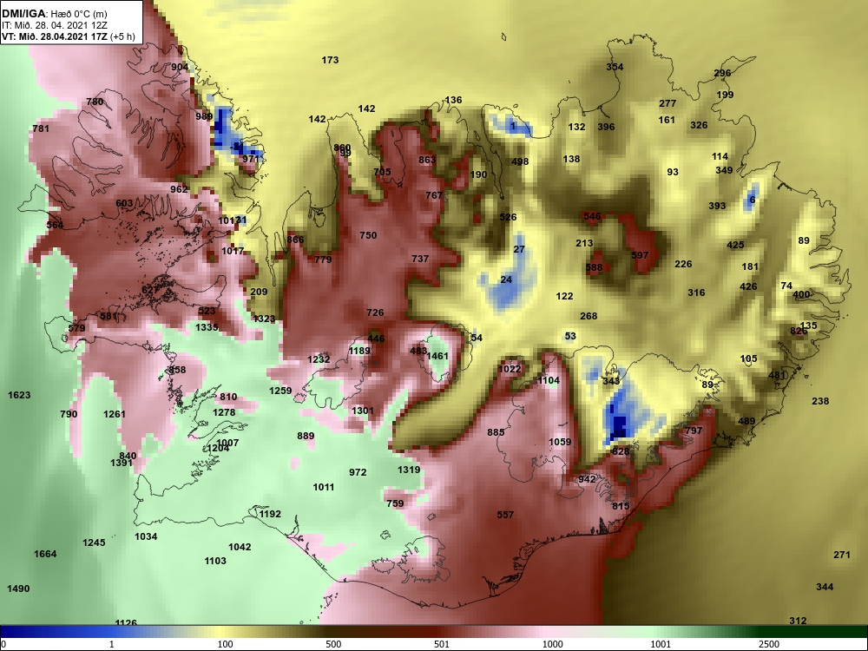
Task: Select the value 1461
Action: coord(437,356)
